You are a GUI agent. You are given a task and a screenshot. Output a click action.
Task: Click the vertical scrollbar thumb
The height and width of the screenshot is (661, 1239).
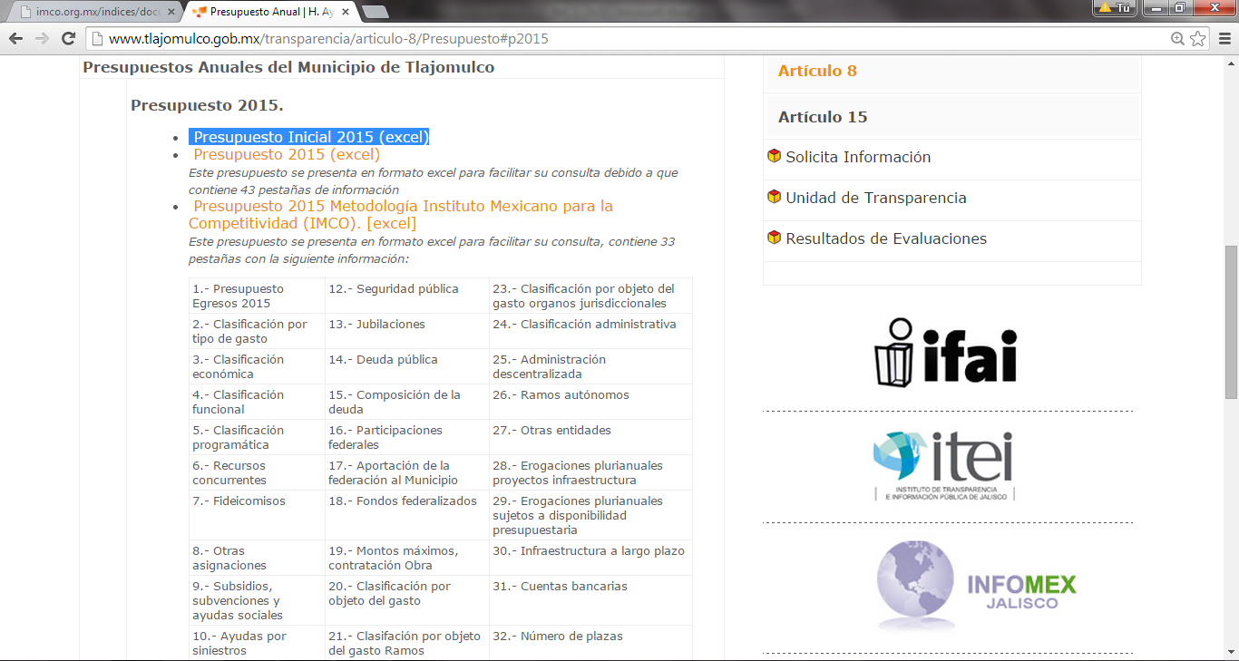click(1231, 322)
